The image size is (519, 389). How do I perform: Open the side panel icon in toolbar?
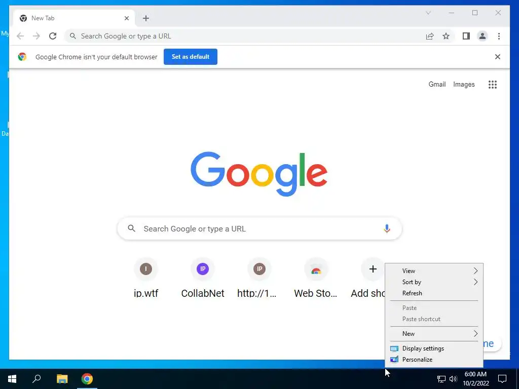pos(466,36)
